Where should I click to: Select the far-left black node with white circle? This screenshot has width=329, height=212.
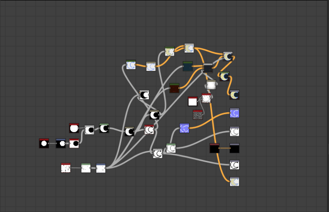(44, 143)
